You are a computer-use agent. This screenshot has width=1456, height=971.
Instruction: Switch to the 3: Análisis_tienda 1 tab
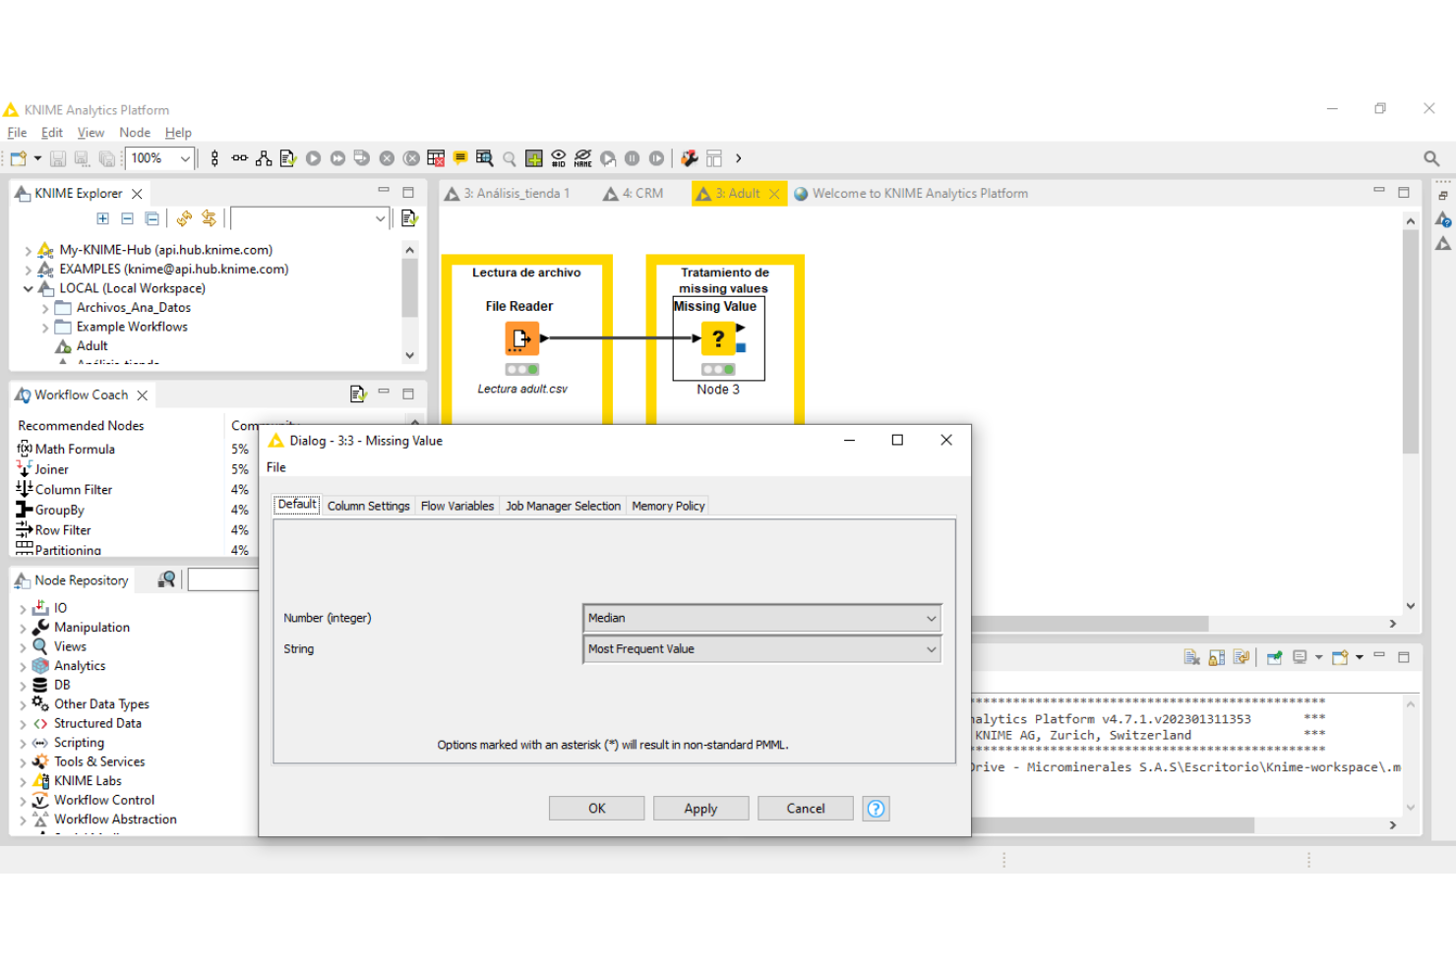pyautogui.click(x=508, y=194)
